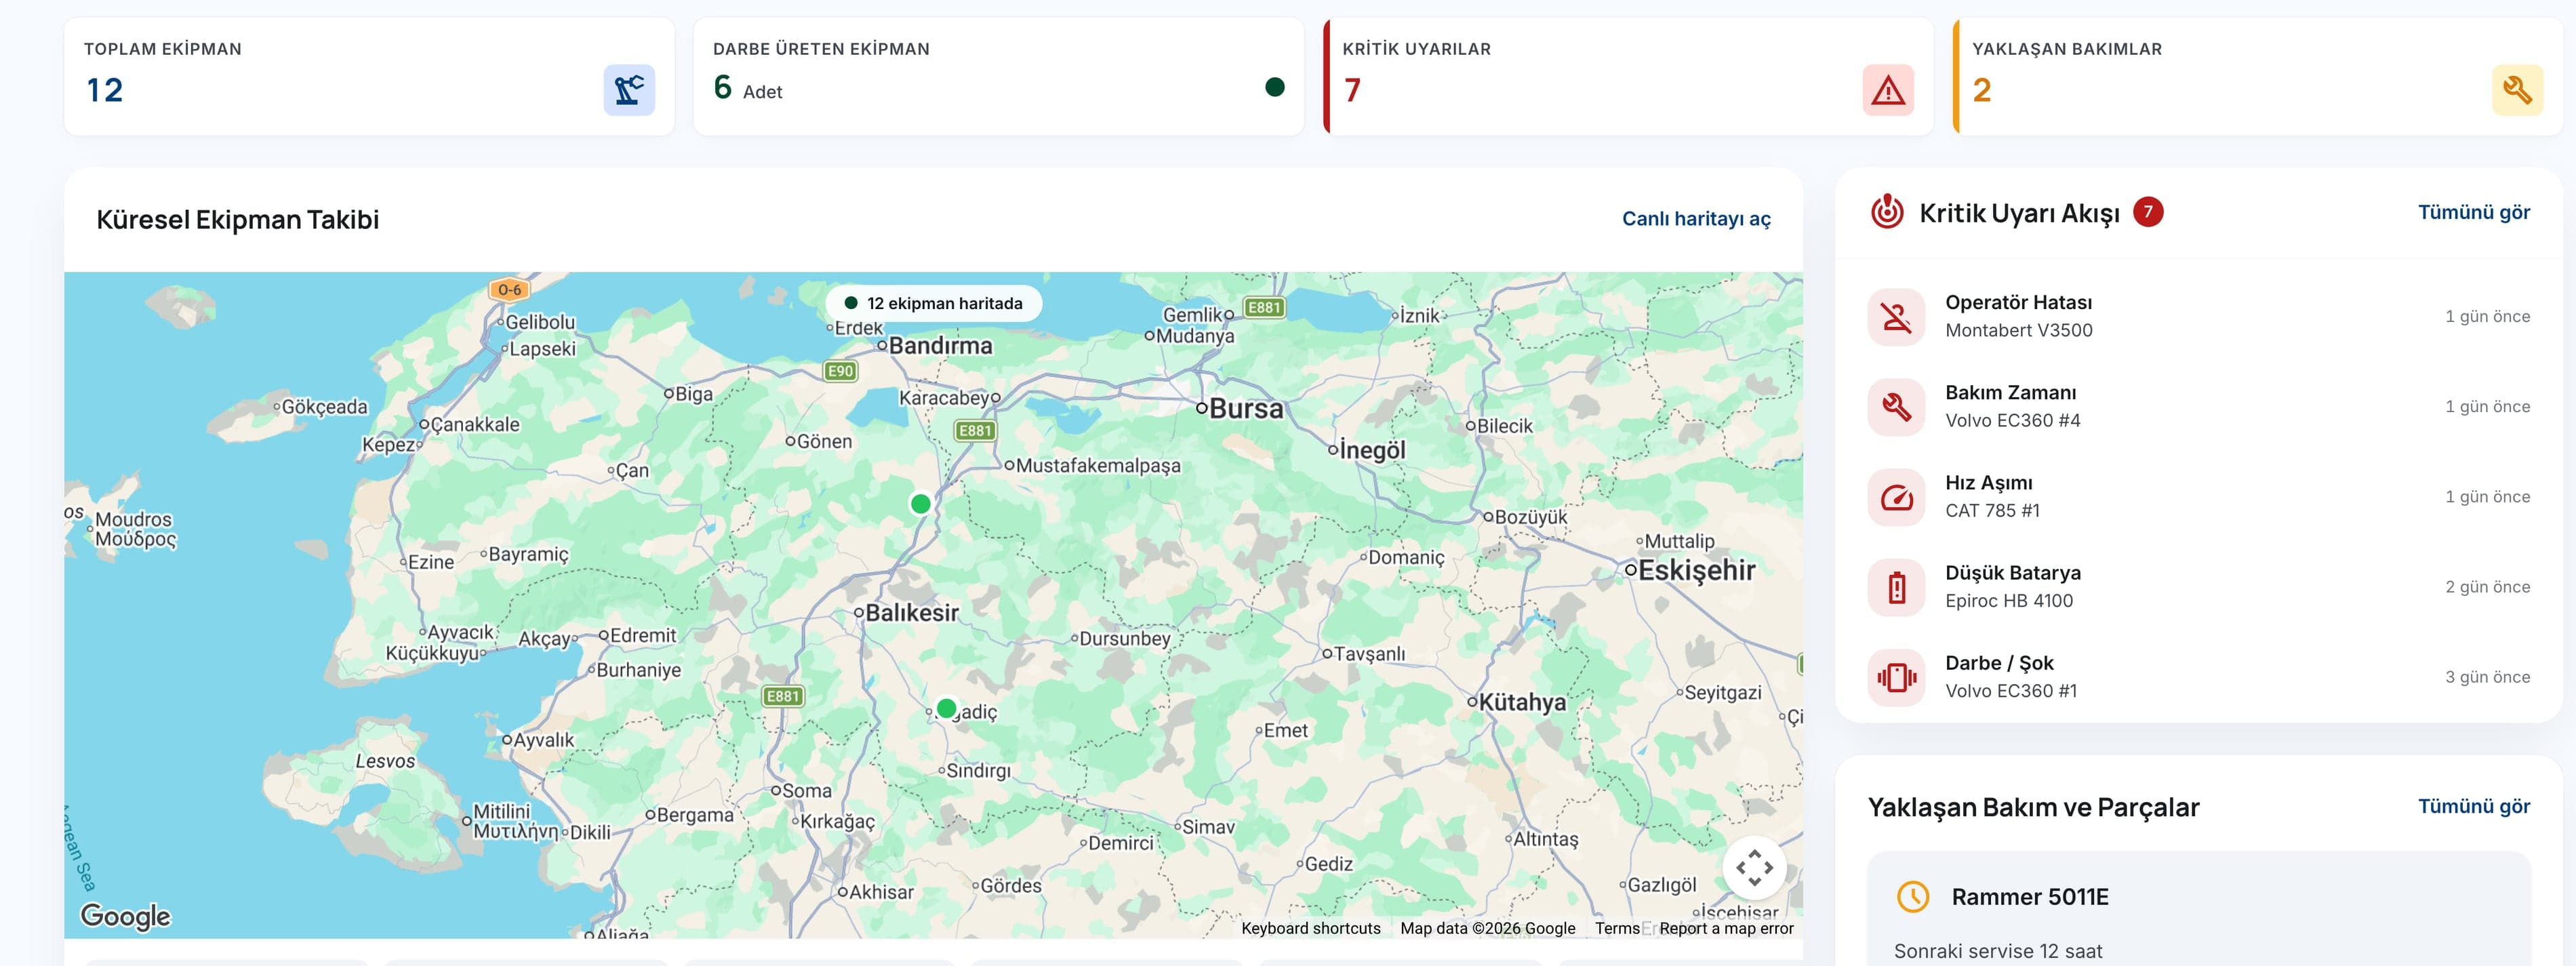The image size is (2576, 966).
Task: Open the Kritik Uyarılar summary card
Action: 1628,76
